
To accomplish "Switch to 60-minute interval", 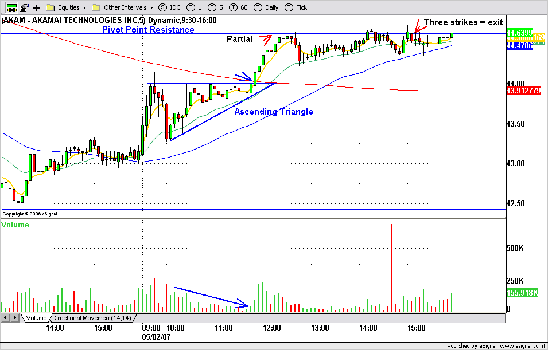I will tap(238, 7).
